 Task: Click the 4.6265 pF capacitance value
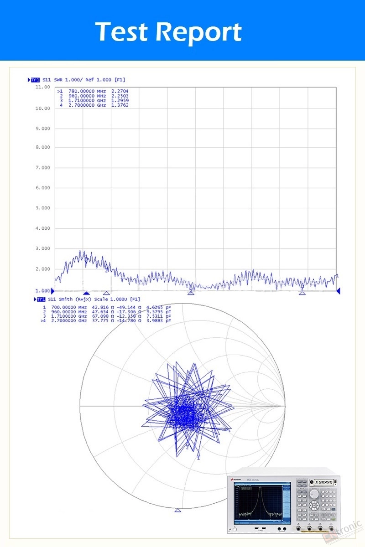coord(159,307)
